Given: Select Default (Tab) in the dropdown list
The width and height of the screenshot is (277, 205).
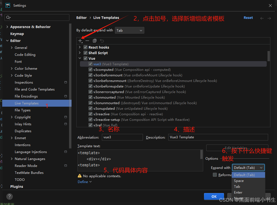Looking at the screenshot, I should [248, 175].
